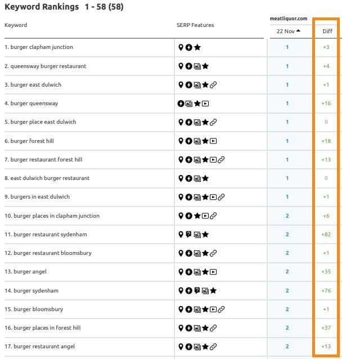
Task: Click the meatliquor.com domain header
Action: pyautogui.click(x=288, y=19)
